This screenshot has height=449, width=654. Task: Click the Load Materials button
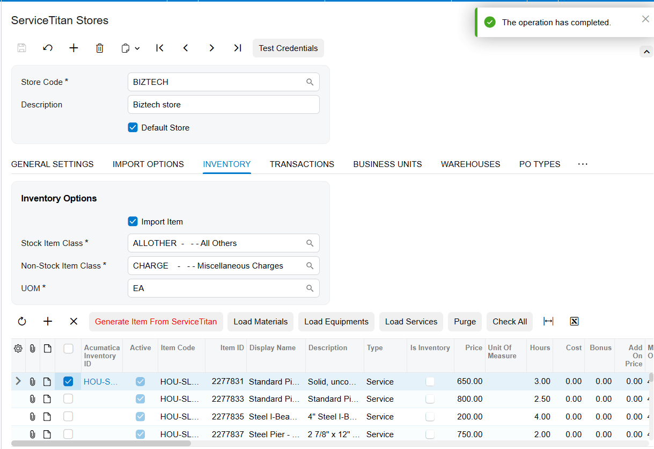coord(261,322)
